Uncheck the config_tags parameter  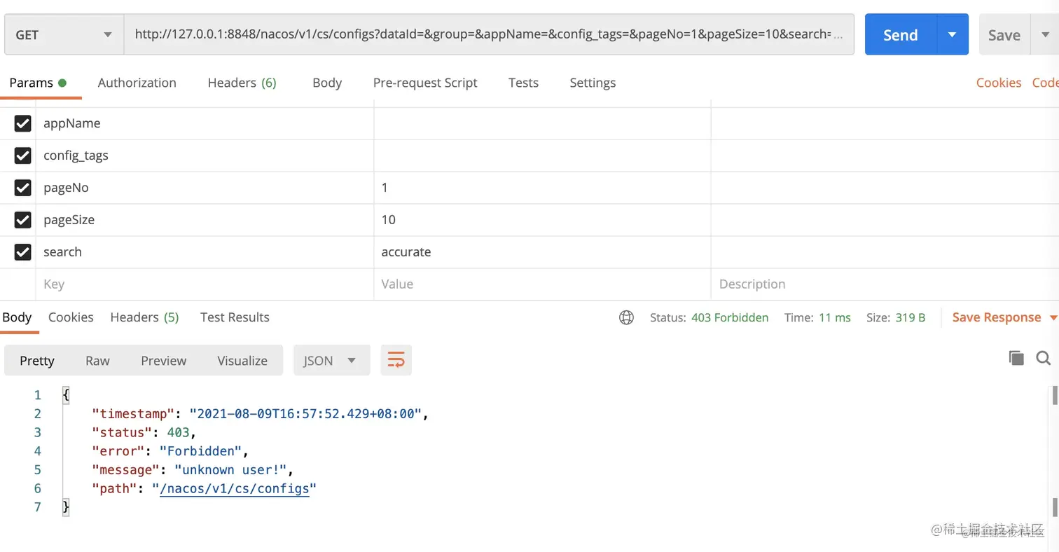click(x=22, y=156)
